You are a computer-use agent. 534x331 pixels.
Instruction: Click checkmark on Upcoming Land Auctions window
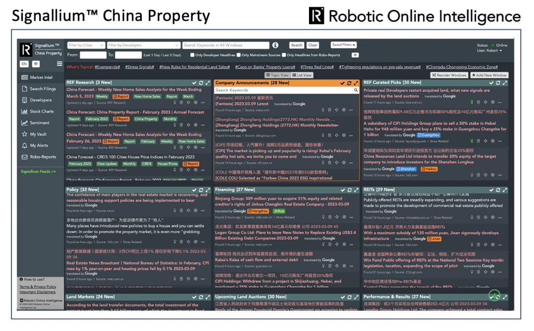(342, 297)
